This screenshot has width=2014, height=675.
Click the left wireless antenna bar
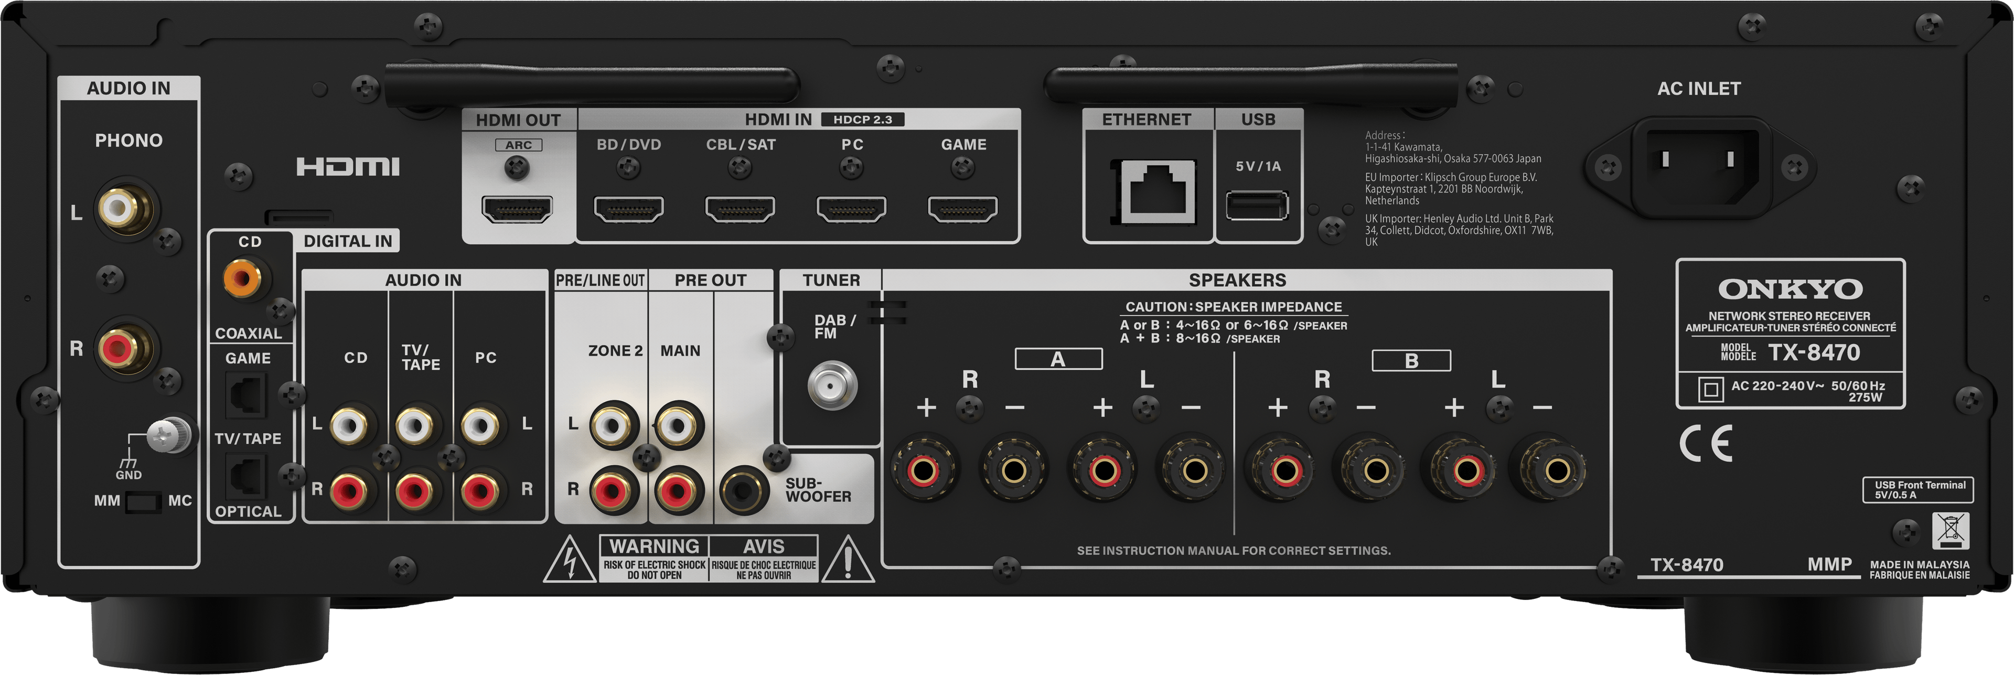pyautogui.click(x=592, y=86)
